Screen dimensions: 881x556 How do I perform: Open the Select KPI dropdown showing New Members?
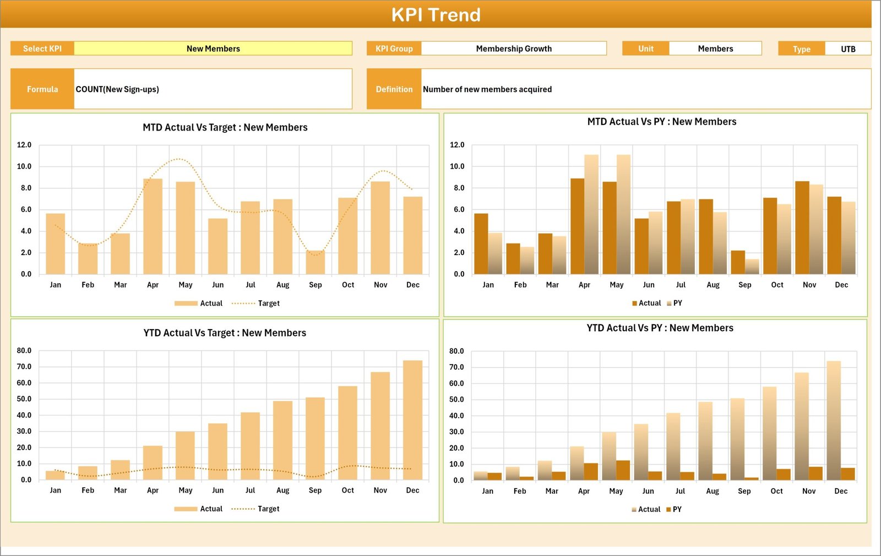point(213,48)
